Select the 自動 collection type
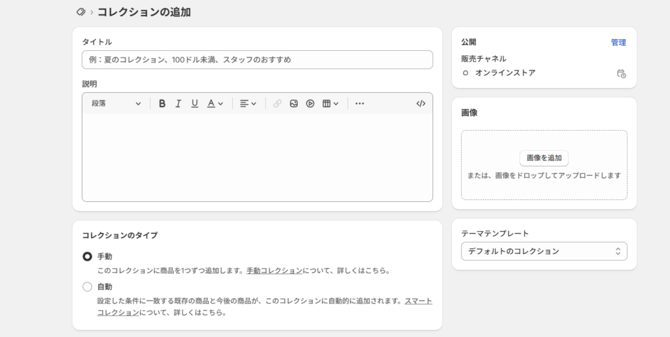 [x=87, y=287]
